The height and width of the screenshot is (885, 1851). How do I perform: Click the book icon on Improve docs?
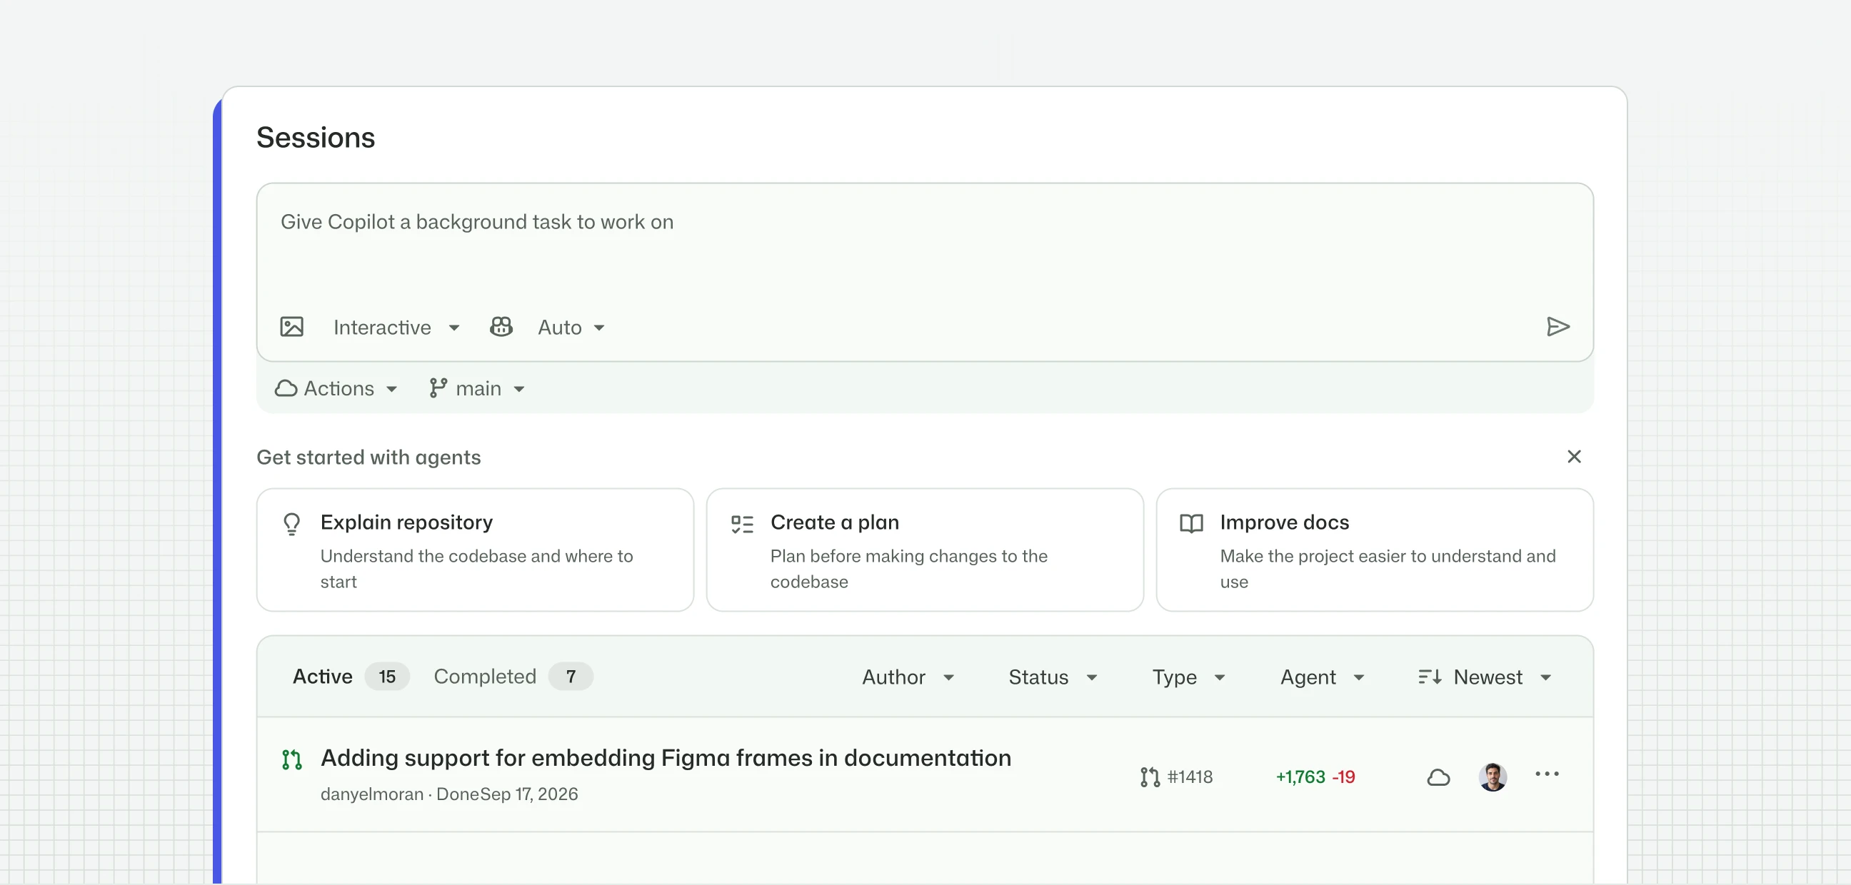[x=1191, y=524]
